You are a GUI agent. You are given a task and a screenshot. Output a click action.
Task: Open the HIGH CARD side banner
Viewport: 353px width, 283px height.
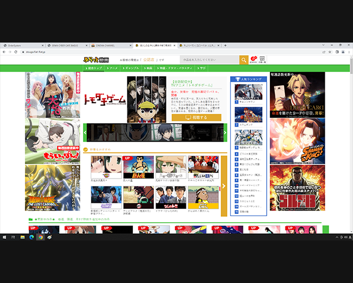297,95
